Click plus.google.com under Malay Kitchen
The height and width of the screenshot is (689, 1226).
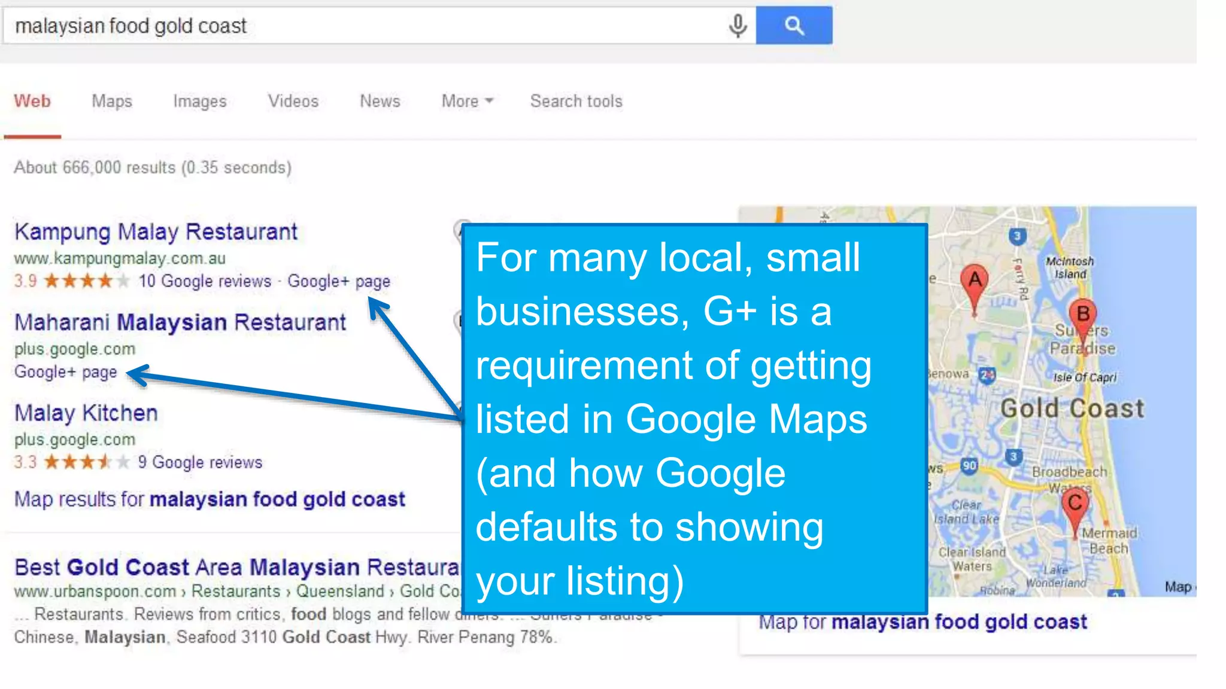75,440
